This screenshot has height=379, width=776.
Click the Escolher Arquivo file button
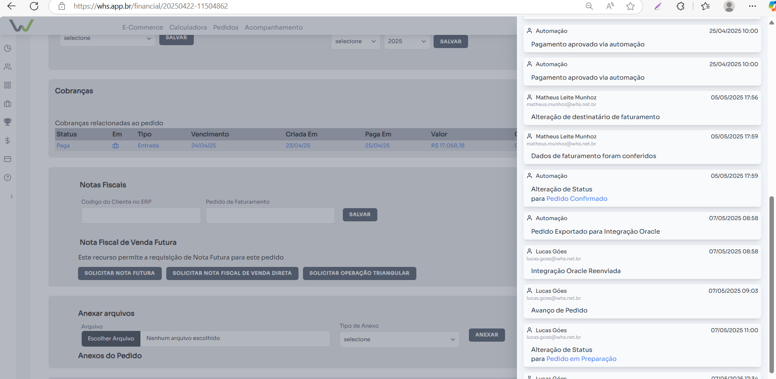click(111, 339)
